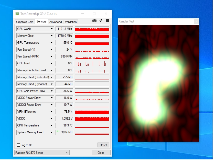Click the GPU Load history graph
The height and width of the screenshot is (164, 215).
pos(92,63)
